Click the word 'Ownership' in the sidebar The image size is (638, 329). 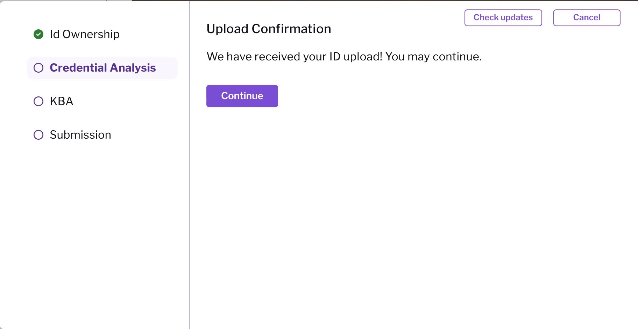[91, 34]
